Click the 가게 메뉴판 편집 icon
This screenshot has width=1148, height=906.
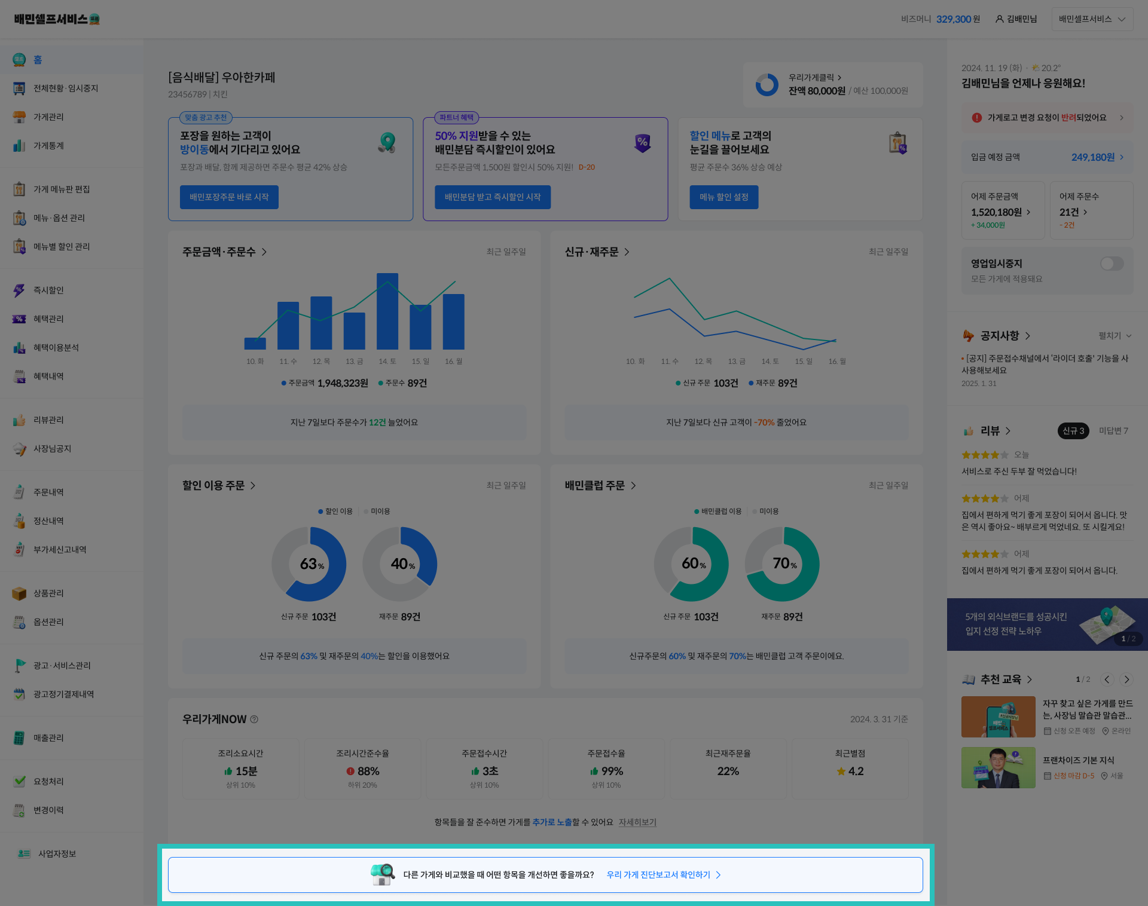click(x=19, y=189)
